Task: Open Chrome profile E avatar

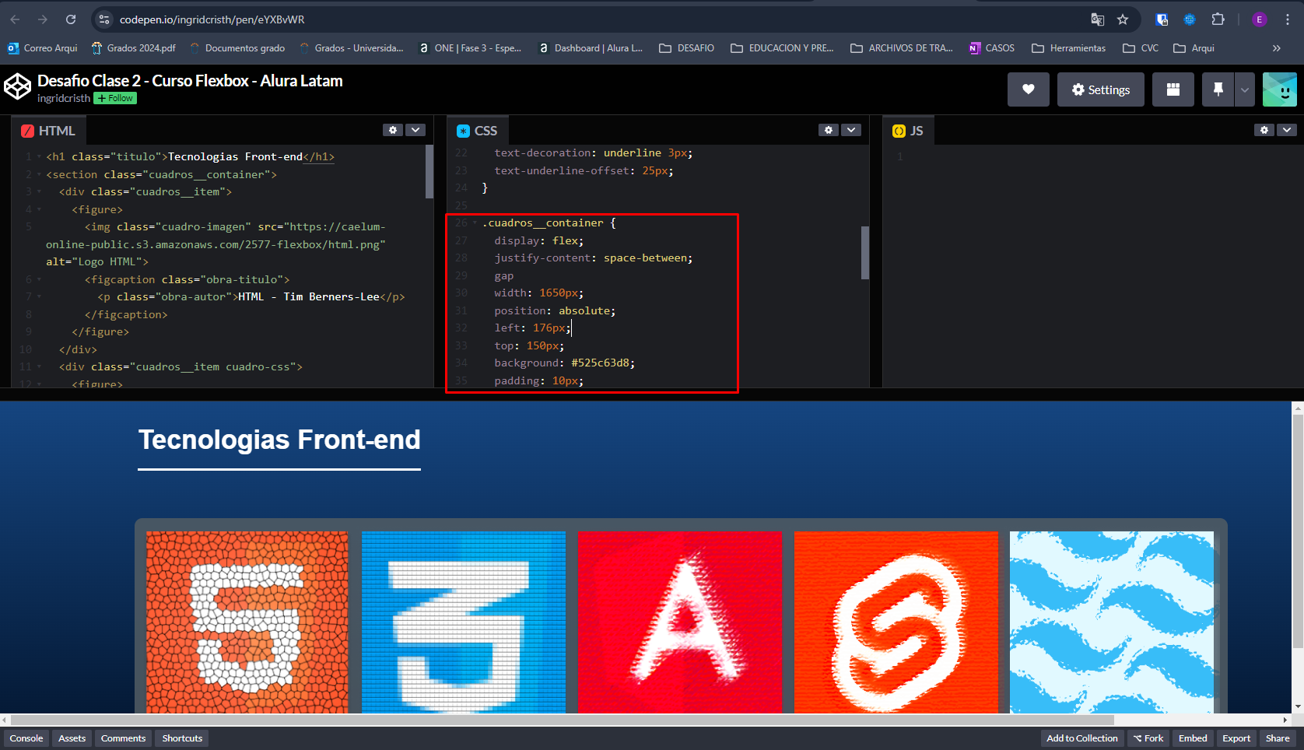Action: pyautogui.click(x=1260, y=19)
